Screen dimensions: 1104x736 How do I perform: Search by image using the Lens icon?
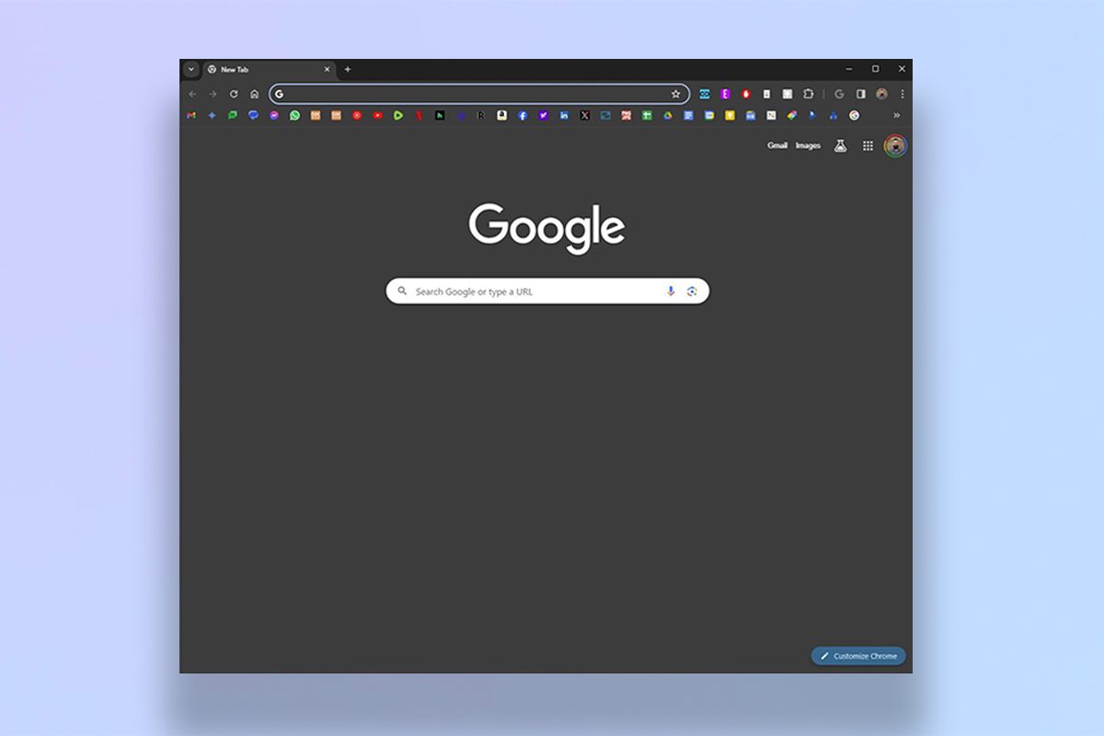click(x=692, y=291)
